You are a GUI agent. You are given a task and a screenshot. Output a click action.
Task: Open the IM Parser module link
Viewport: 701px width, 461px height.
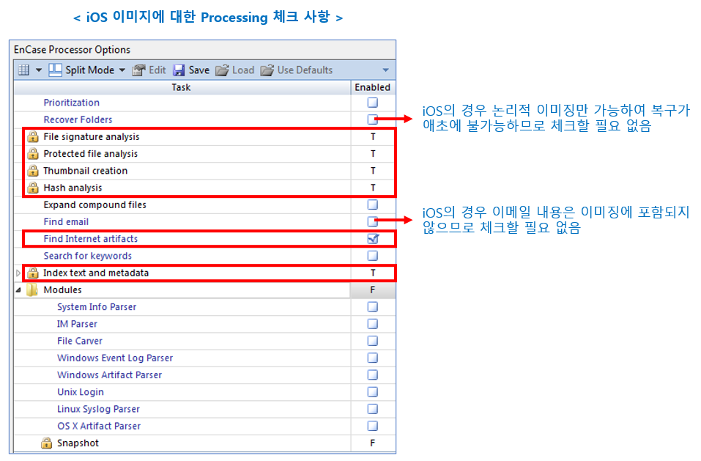point(77,324)
